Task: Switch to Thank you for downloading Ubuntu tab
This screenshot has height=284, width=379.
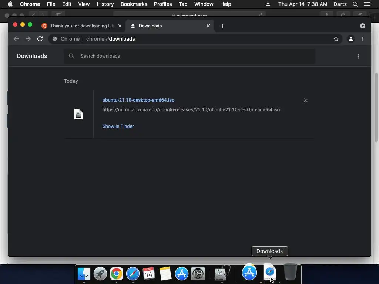Action: (82, 26)
